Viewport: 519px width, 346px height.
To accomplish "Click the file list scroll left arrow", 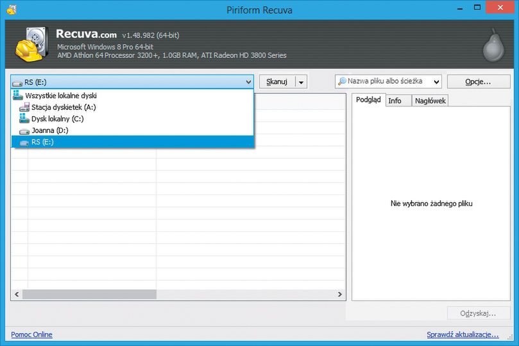I will 17,294.
